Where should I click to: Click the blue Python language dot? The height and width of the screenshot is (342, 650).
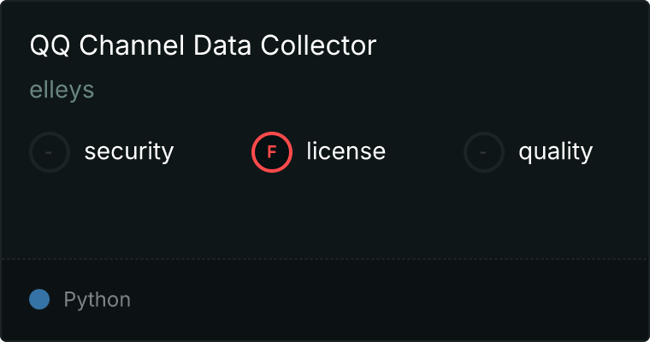(39, 299)
